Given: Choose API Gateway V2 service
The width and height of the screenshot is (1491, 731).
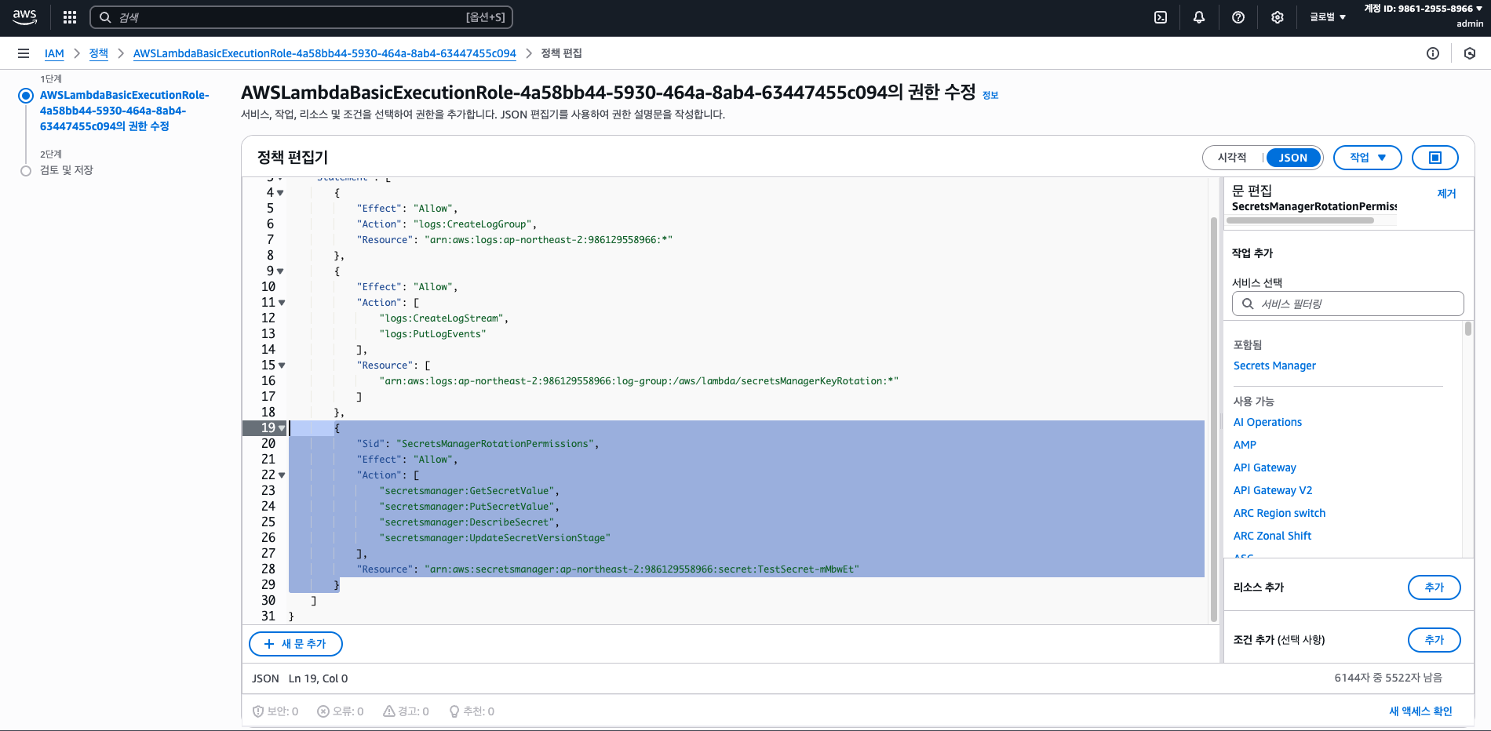Looking at the screenshot, I should click(x=1272, y=490).
